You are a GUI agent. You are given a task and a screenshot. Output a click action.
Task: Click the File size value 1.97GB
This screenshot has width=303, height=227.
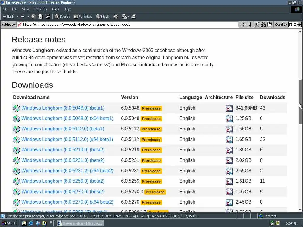tap(243, 192)
